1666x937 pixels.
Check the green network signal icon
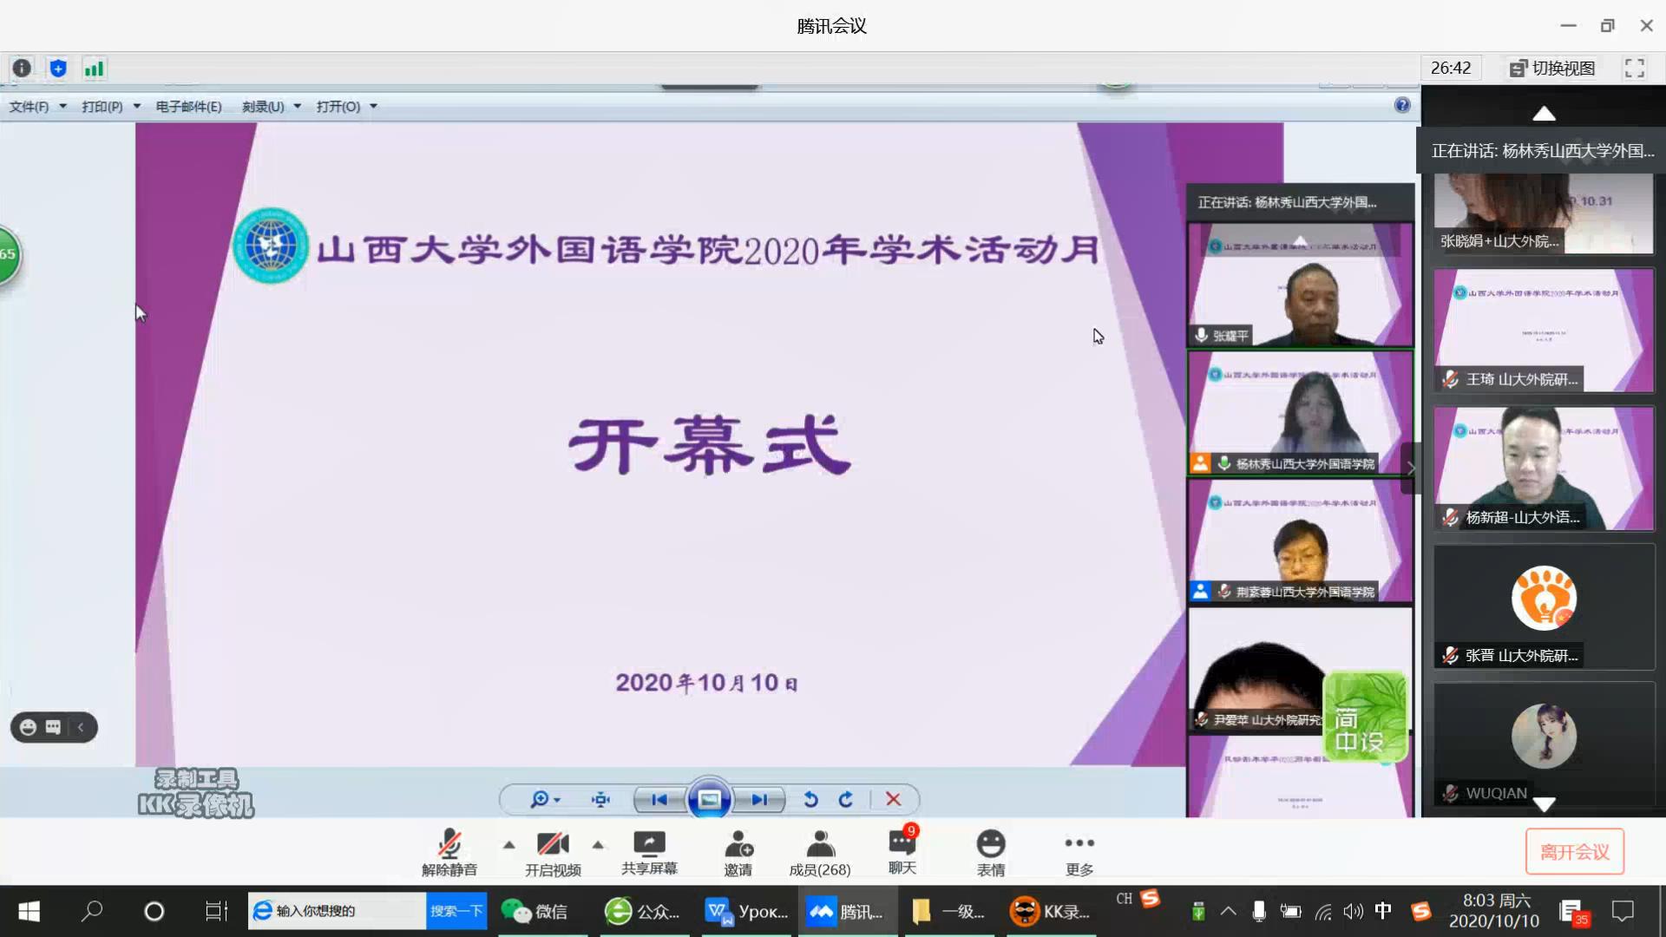94,68
